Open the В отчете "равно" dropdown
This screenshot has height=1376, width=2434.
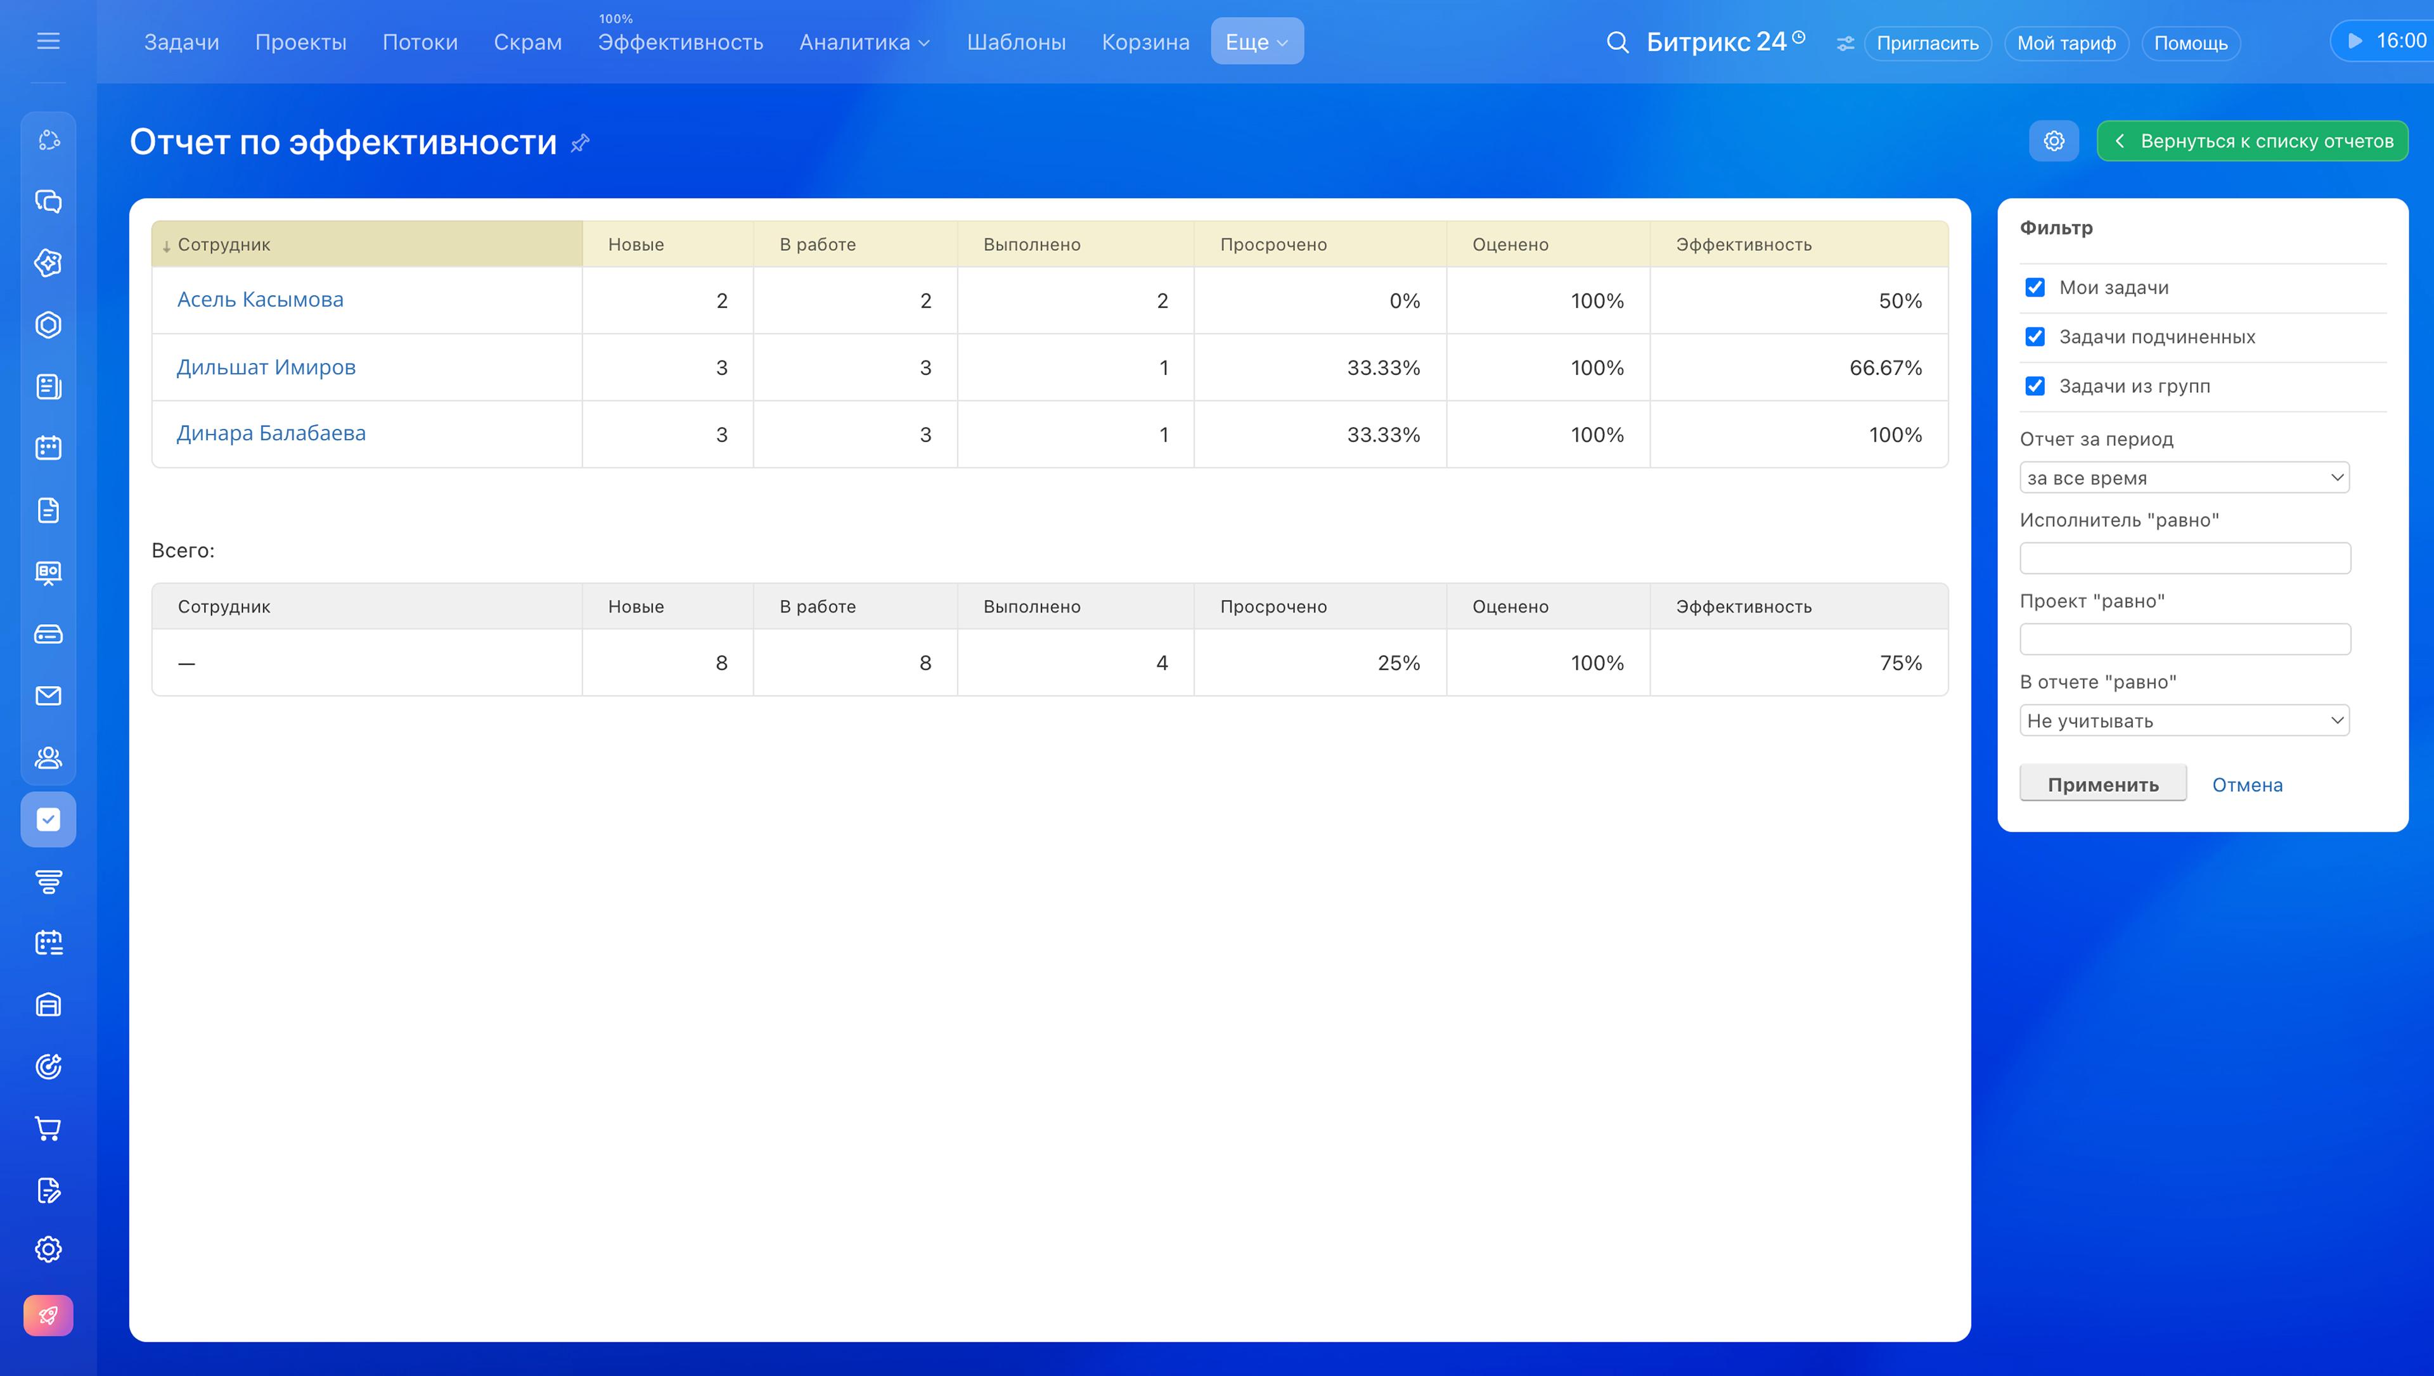coord(2184,720)
